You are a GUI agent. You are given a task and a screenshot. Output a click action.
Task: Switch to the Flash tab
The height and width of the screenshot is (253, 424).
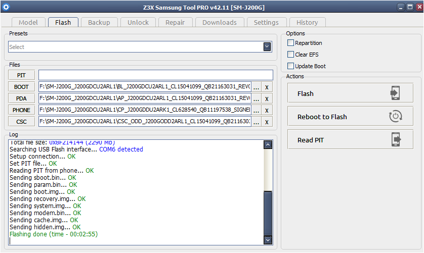tap(63, 22)
